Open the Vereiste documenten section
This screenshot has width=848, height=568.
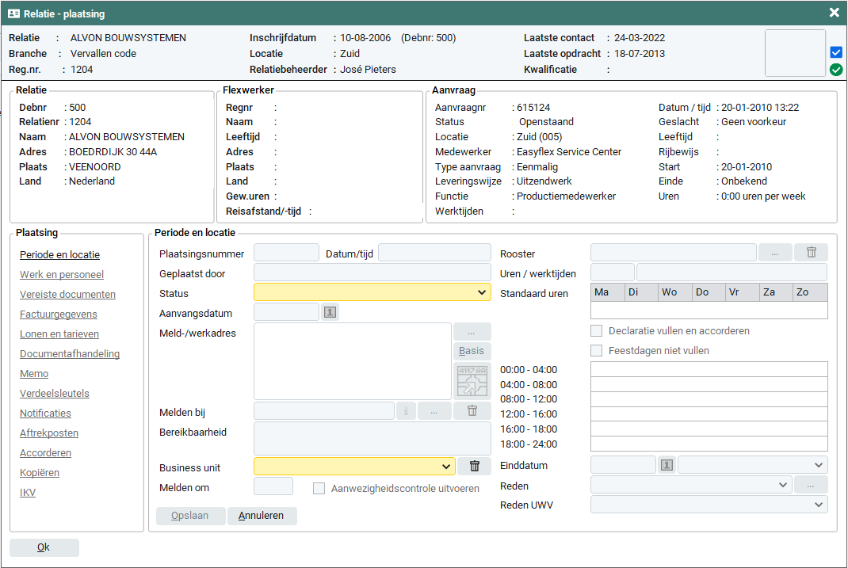click(x=67, y=295)
